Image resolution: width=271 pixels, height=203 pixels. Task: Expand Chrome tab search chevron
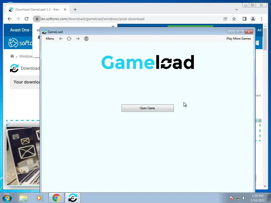[x=237, y=10]
